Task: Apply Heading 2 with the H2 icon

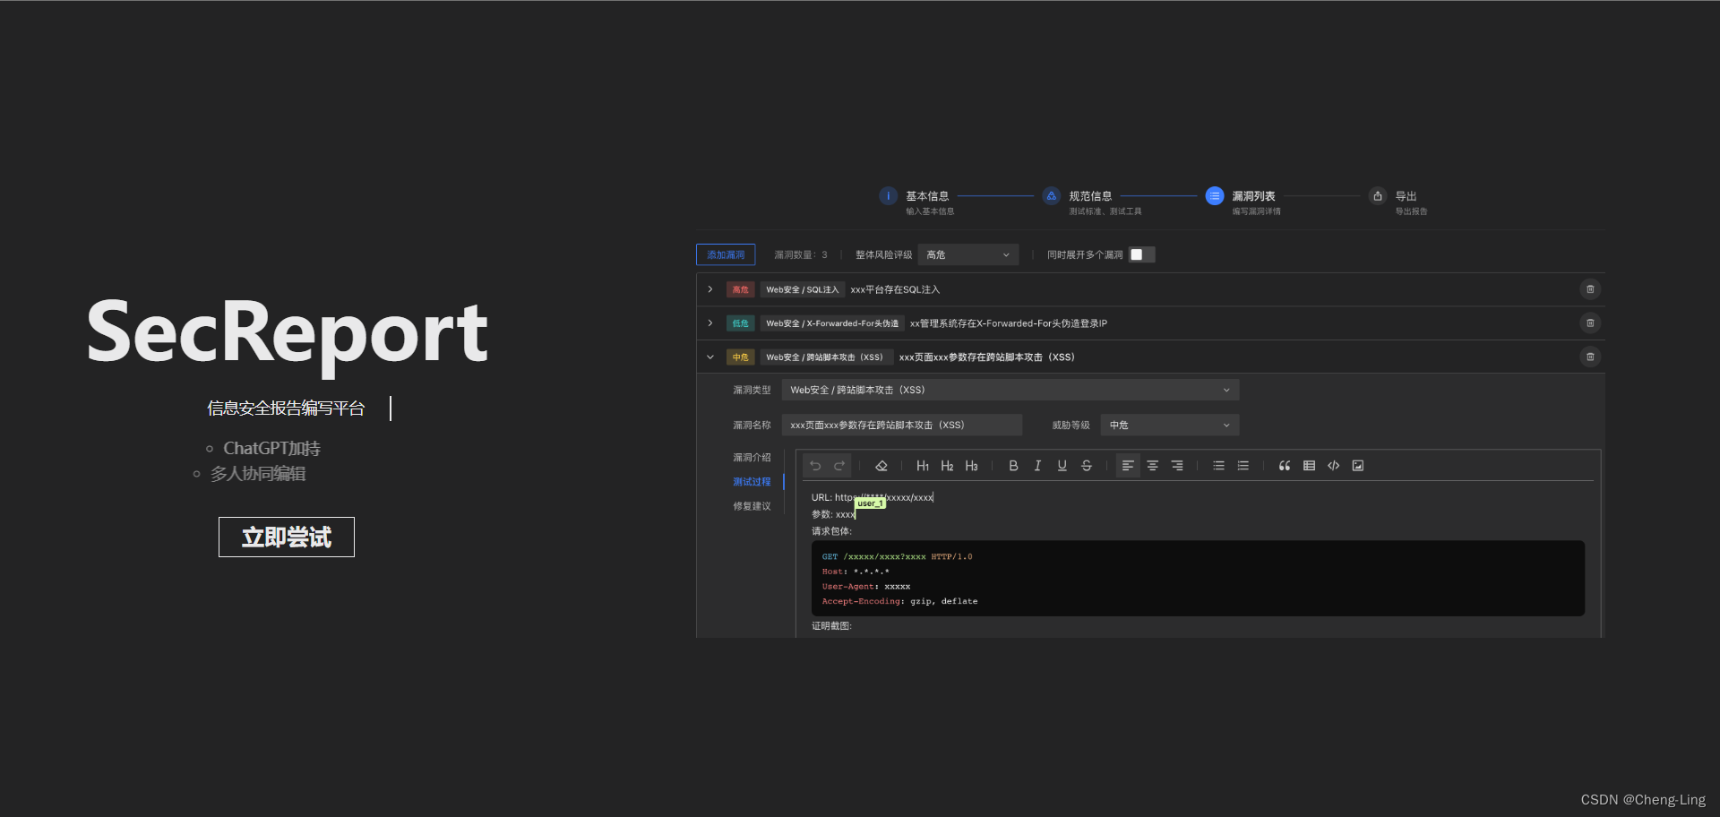Action: (x=947, y=466)
